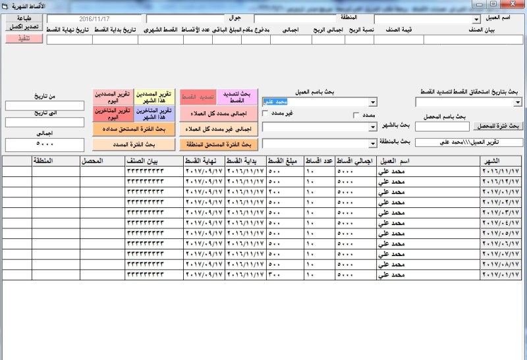Click the مبلغ القسط column header

pyautogui.click(x=285, y=161)
